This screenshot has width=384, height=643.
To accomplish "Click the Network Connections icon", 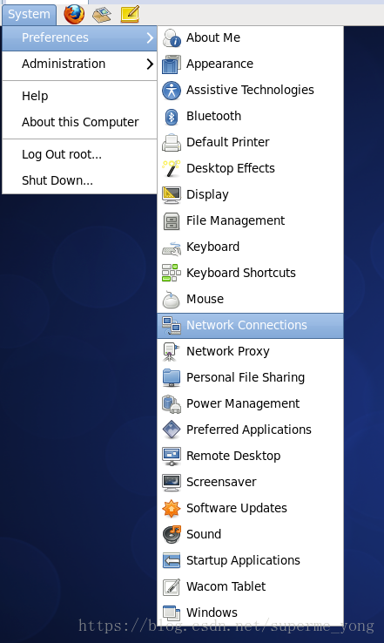I will pyautogui.click(x=172, y=326).
